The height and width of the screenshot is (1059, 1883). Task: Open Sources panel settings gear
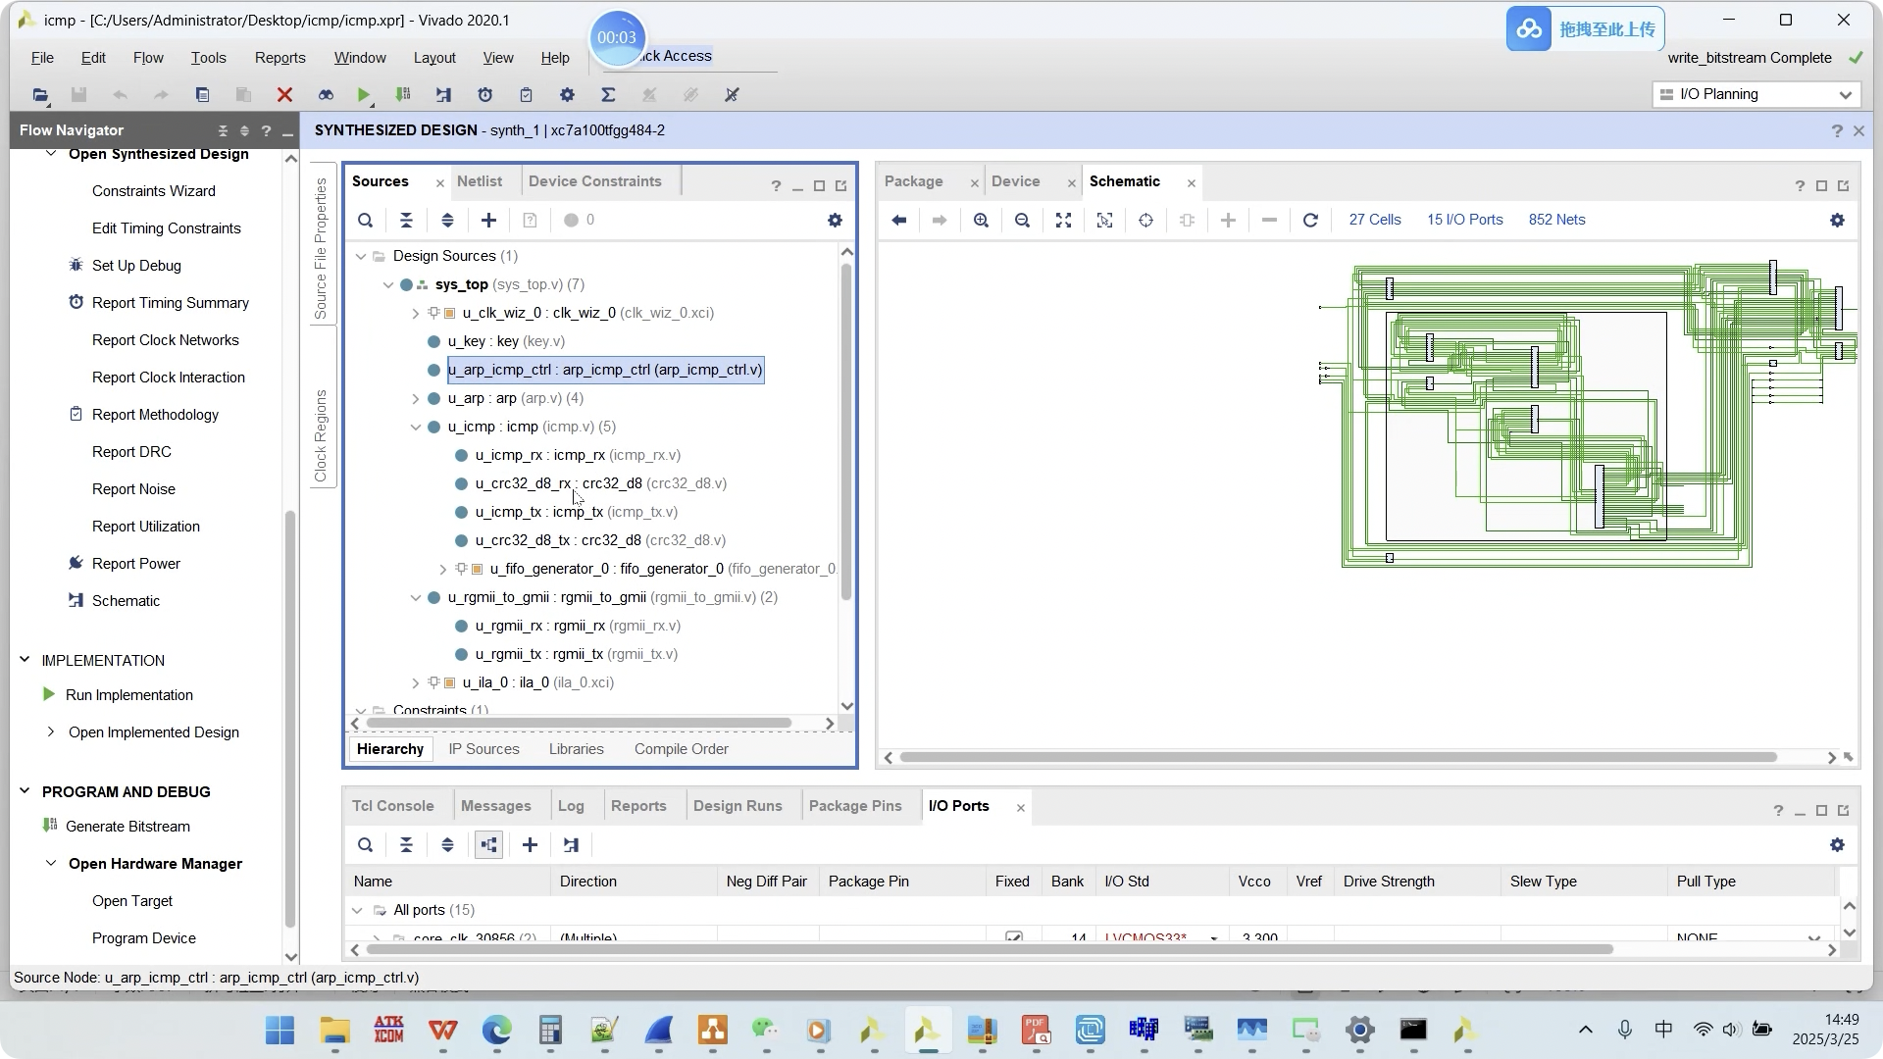point(835,221)
